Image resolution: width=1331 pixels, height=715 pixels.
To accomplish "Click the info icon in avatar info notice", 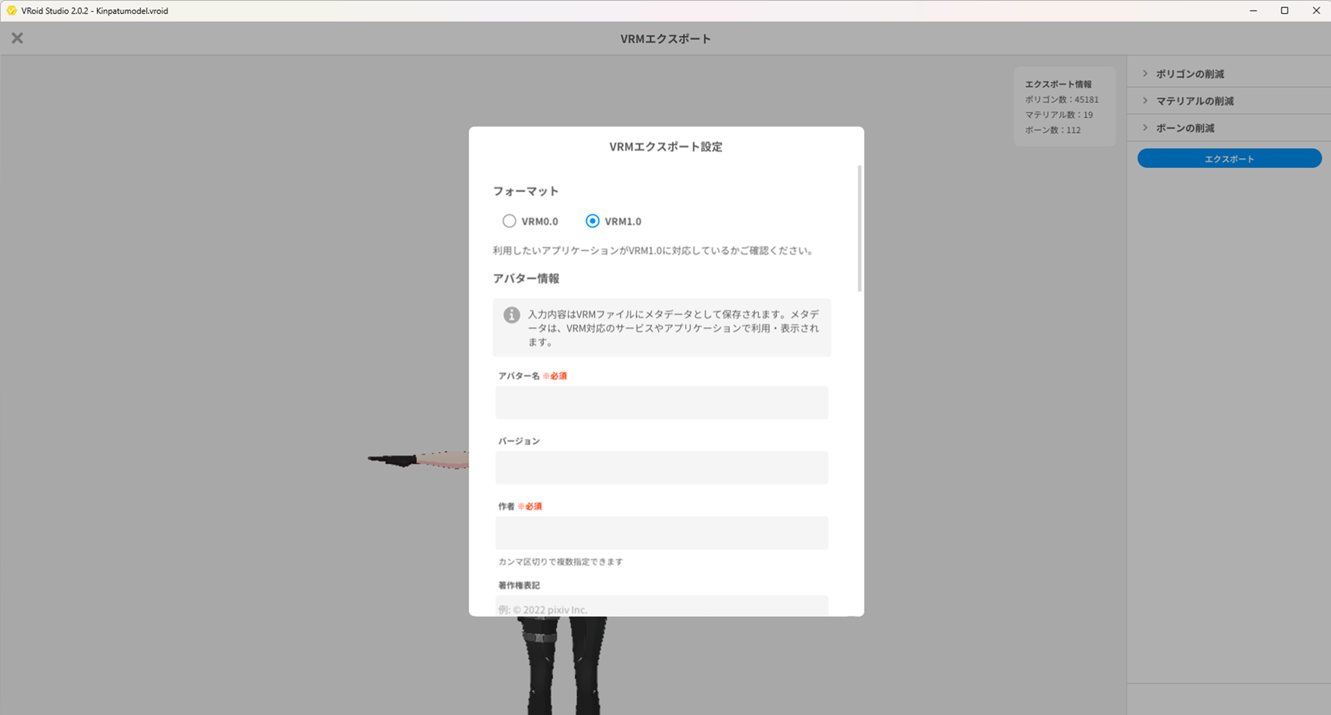I will coord(512,315).
